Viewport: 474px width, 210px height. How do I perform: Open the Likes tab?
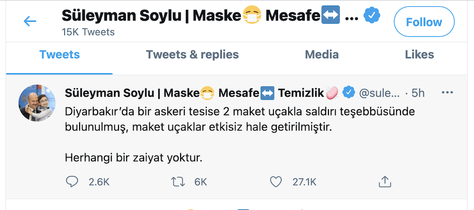419,54
